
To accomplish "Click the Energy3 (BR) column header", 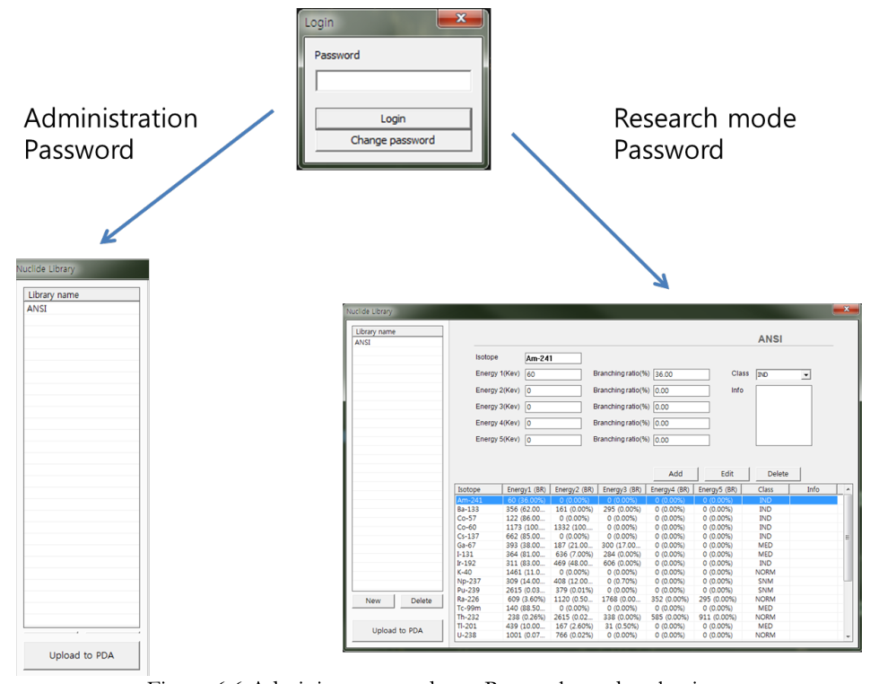I will click(622, 490).
